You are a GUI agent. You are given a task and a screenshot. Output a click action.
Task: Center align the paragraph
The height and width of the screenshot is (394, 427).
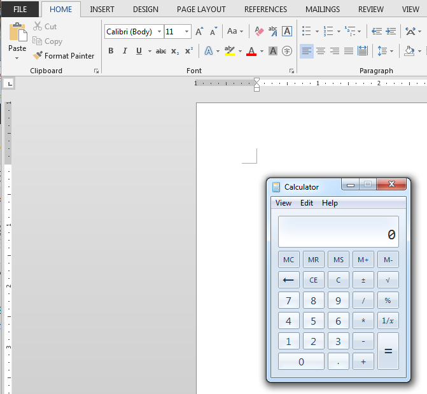[x=321, y=51]
